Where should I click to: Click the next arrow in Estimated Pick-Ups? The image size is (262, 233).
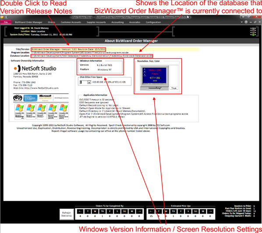tap(210, 211)
